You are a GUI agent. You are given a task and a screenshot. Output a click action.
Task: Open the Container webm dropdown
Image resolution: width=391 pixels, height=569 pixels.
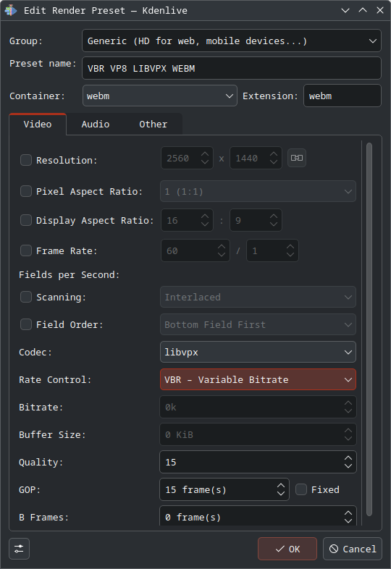tap(160, 96)
